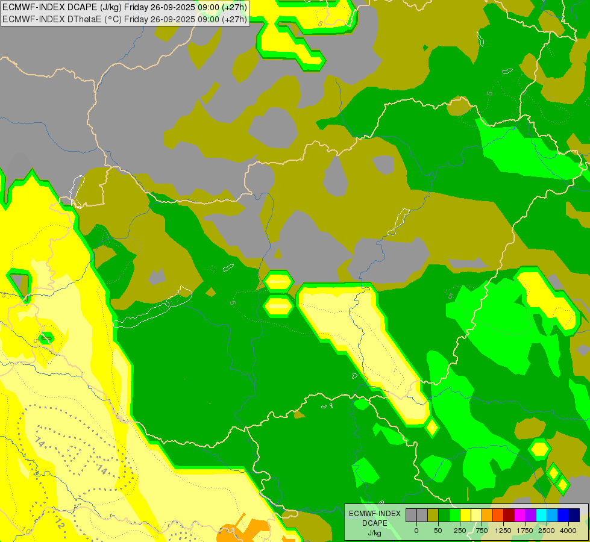The height and width of the screenshot is (542, 590).
Task: Pick the light blue legend swatch
Action: coord(553,516)
